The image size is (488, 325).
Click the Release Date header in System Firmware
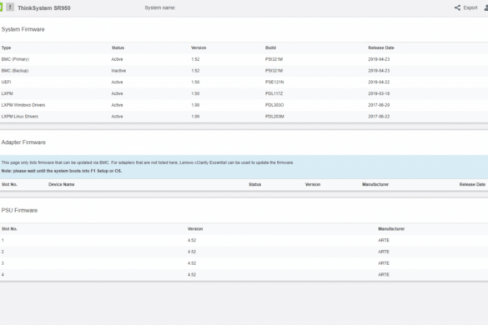click(381, 47)
